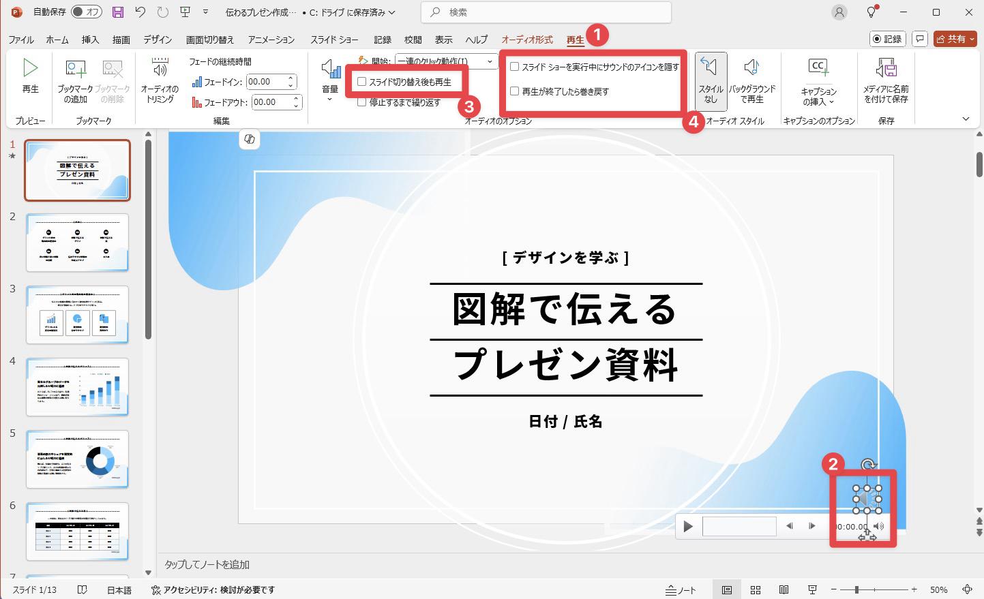Image resolution: width=984 pixels, height=599 pixels.
Task: Open the デザイン tab
Action: [x=158, y=40]
